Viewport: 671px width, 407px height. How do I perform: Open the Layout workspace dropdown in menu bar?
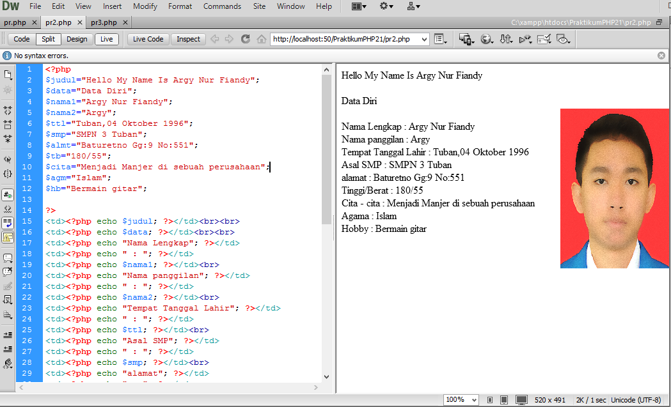tap(359, 6)
